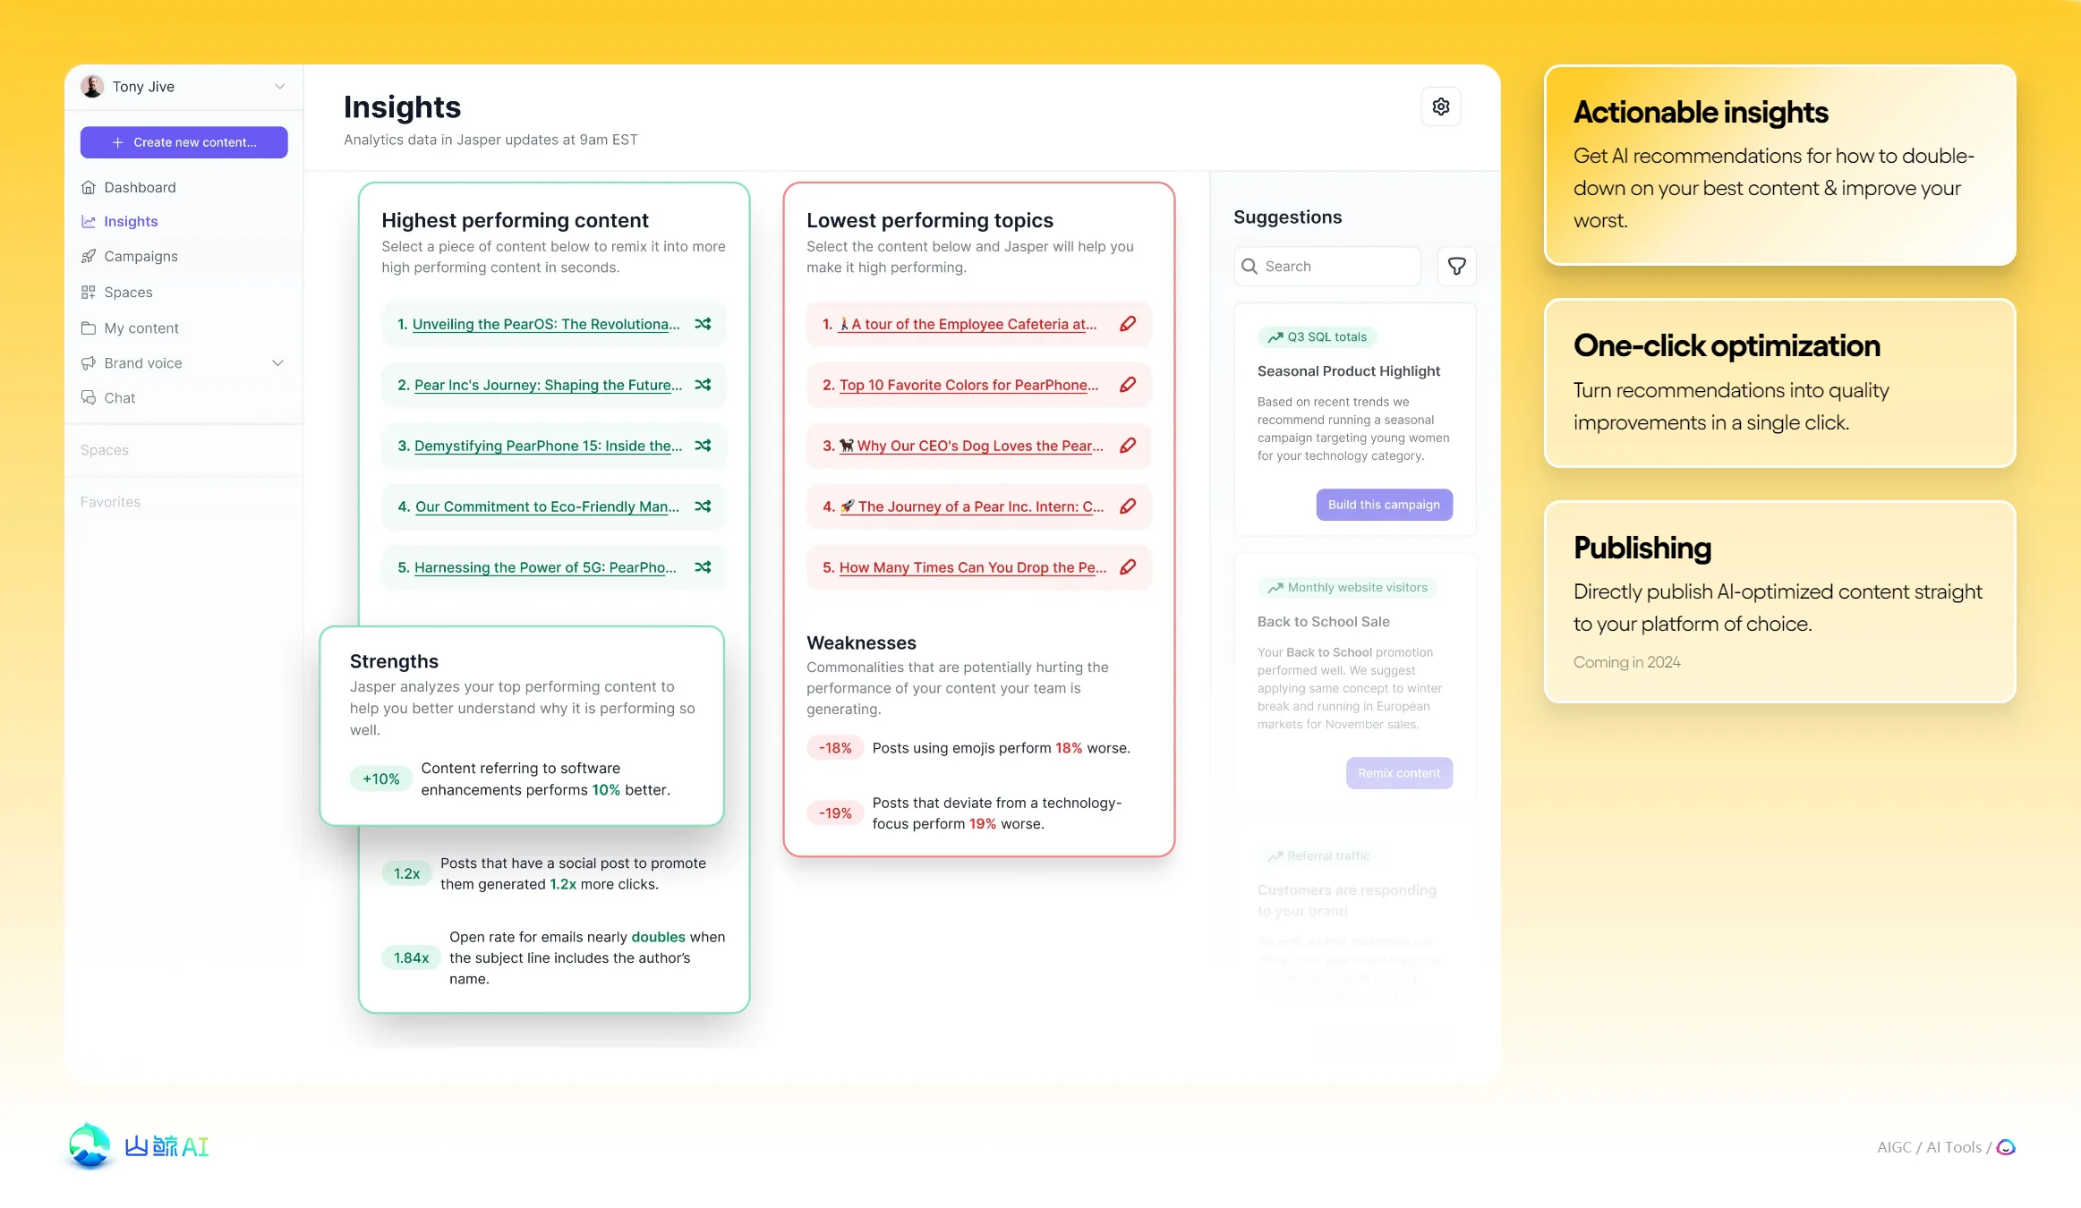Screen dimensions: 2081x1208
Task: Click the Spaces section label below Chat
Action: (105, 450)
